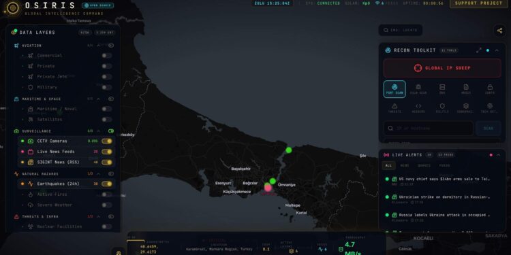Collapse the Natural Hazards section chevron

click(x=99, y=173)
